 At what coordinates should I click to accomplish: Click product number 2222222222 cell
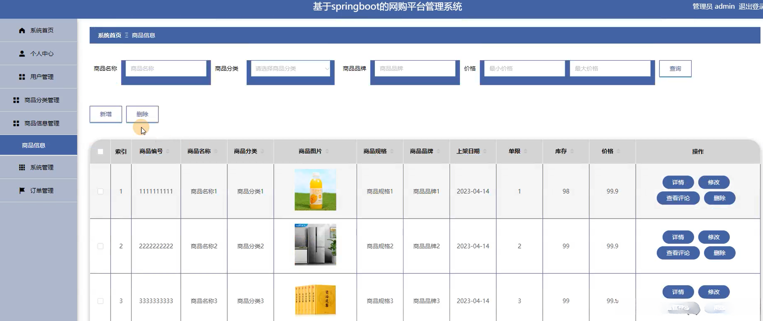click(x=156, y=246)
